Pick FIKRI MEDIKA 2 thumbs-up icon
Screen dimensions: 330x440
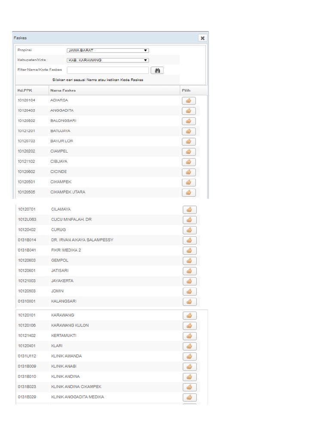(189, 251)
